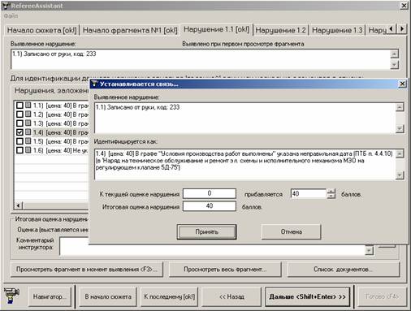This screenshot has height=311, width=411.
Task: Click the list icon beside violation 1.2)
Action: 28,114
